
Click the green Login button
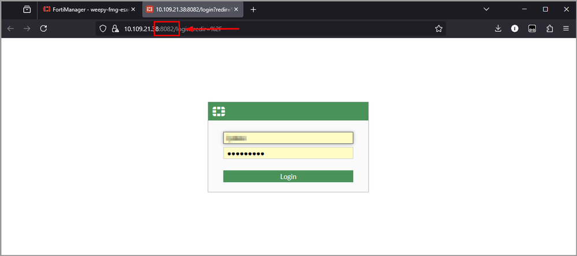tap(288, 176)
